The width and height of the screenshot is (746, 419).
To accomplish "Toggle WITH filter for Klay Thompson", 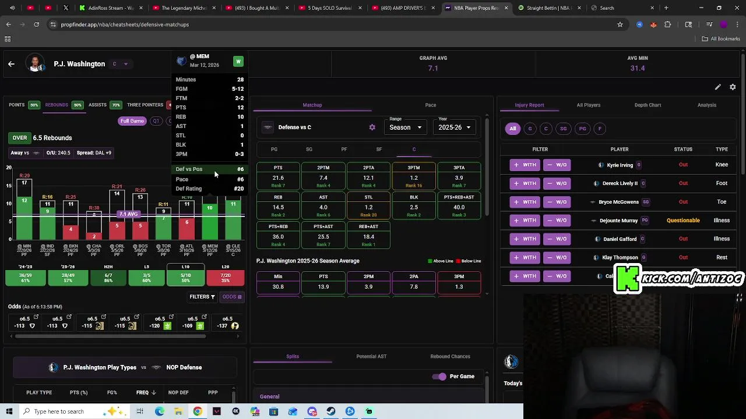I will pos(525,257).
